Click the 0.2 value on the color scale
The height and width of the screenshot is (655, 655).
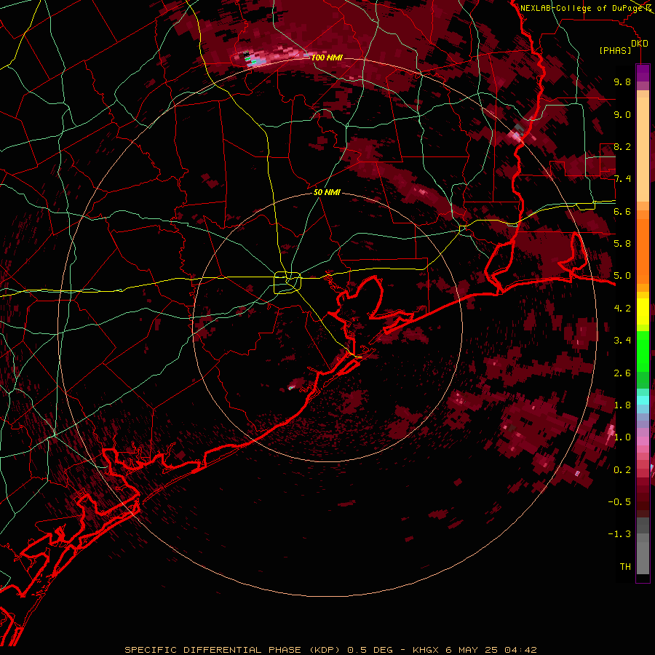click(x=622, y=470)
